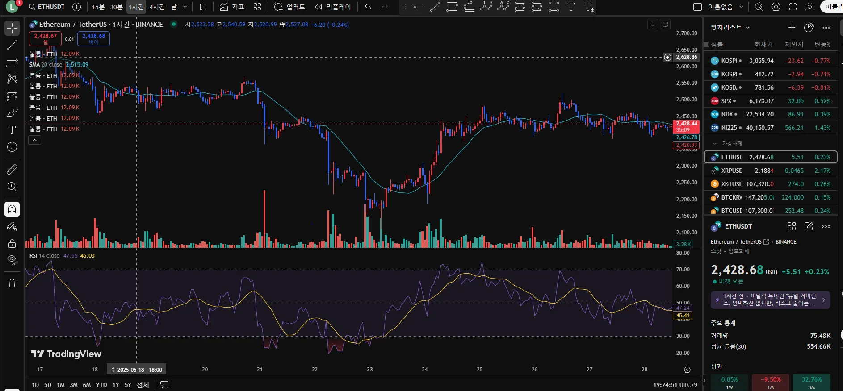Toggle magnet mode in left toolbar
This screenshot has width=843, height=391.
tap(12, 209)
